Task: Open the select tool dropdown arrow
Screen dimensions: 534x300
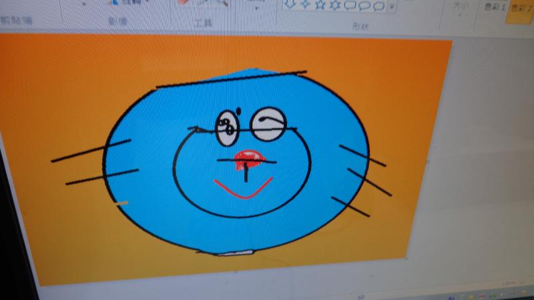Action: coord(84,4)
